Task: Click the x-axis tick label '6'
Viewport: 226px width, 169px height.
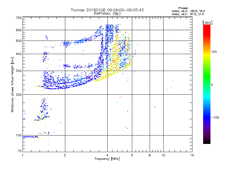Action: coord(132,155)
